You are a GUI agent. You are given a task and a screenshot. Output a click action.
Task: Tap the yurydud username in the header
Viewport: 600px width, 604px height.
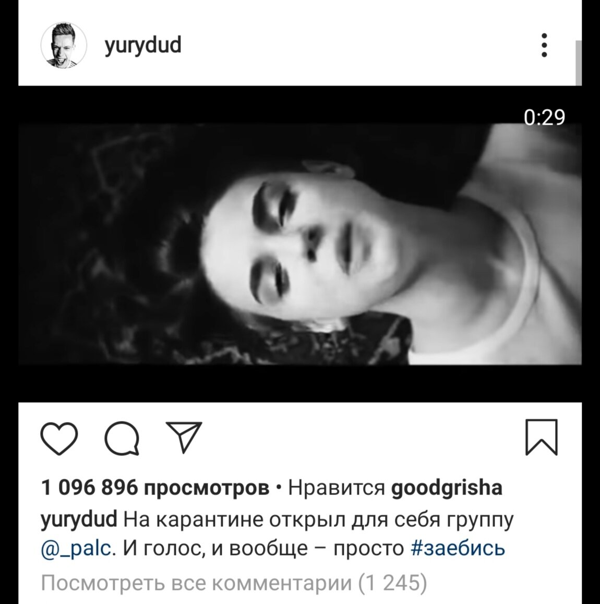point(143,45)
